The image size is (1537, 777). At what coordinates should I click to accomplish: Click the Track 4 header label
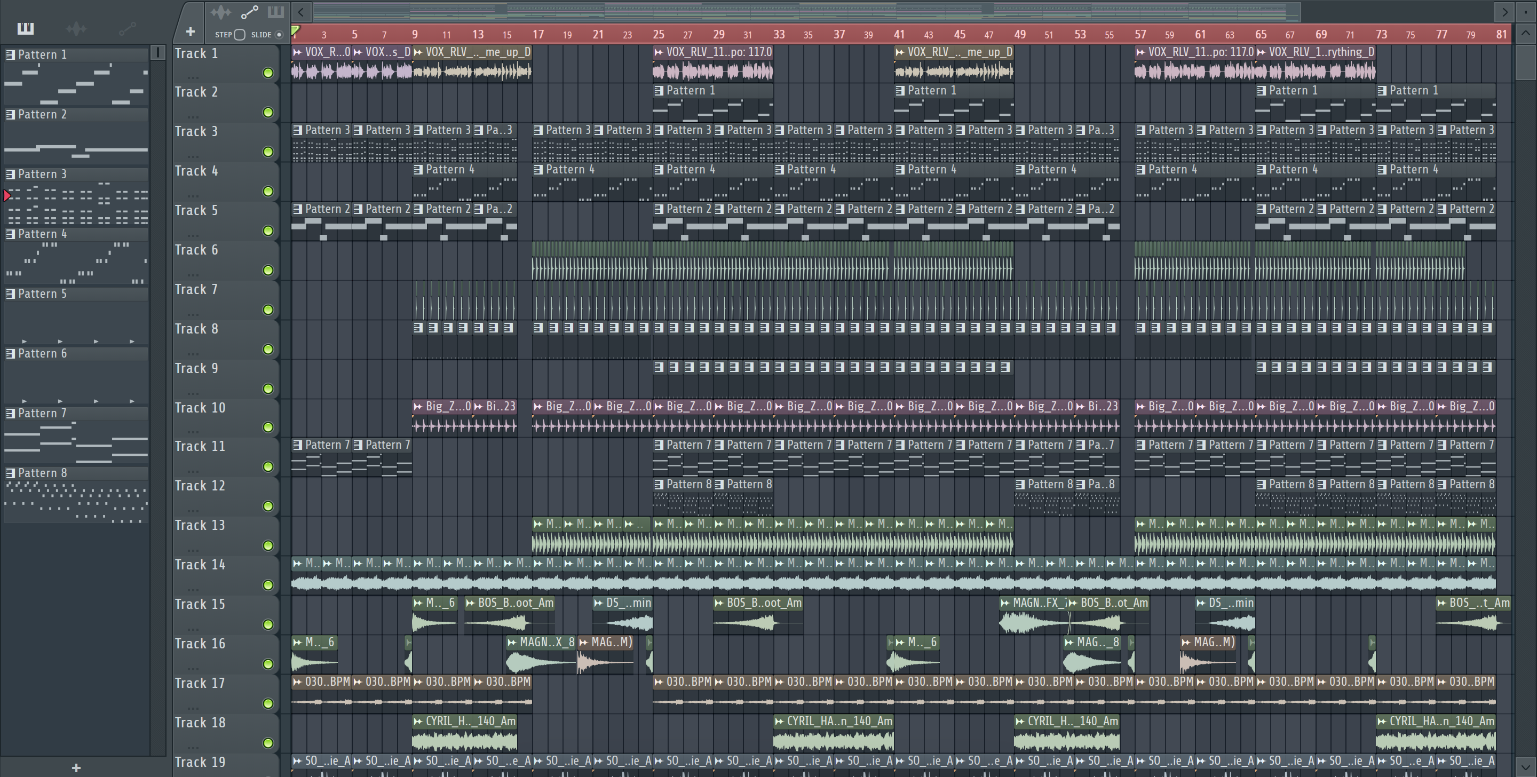click(196, 171)
